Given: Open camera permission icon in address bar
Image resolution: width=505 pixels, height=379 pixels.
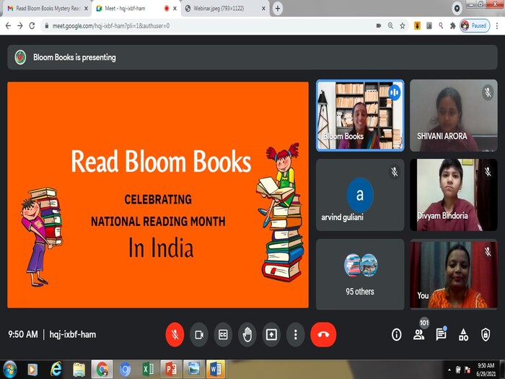Looking at the screenshot, I should coord(379,26).
